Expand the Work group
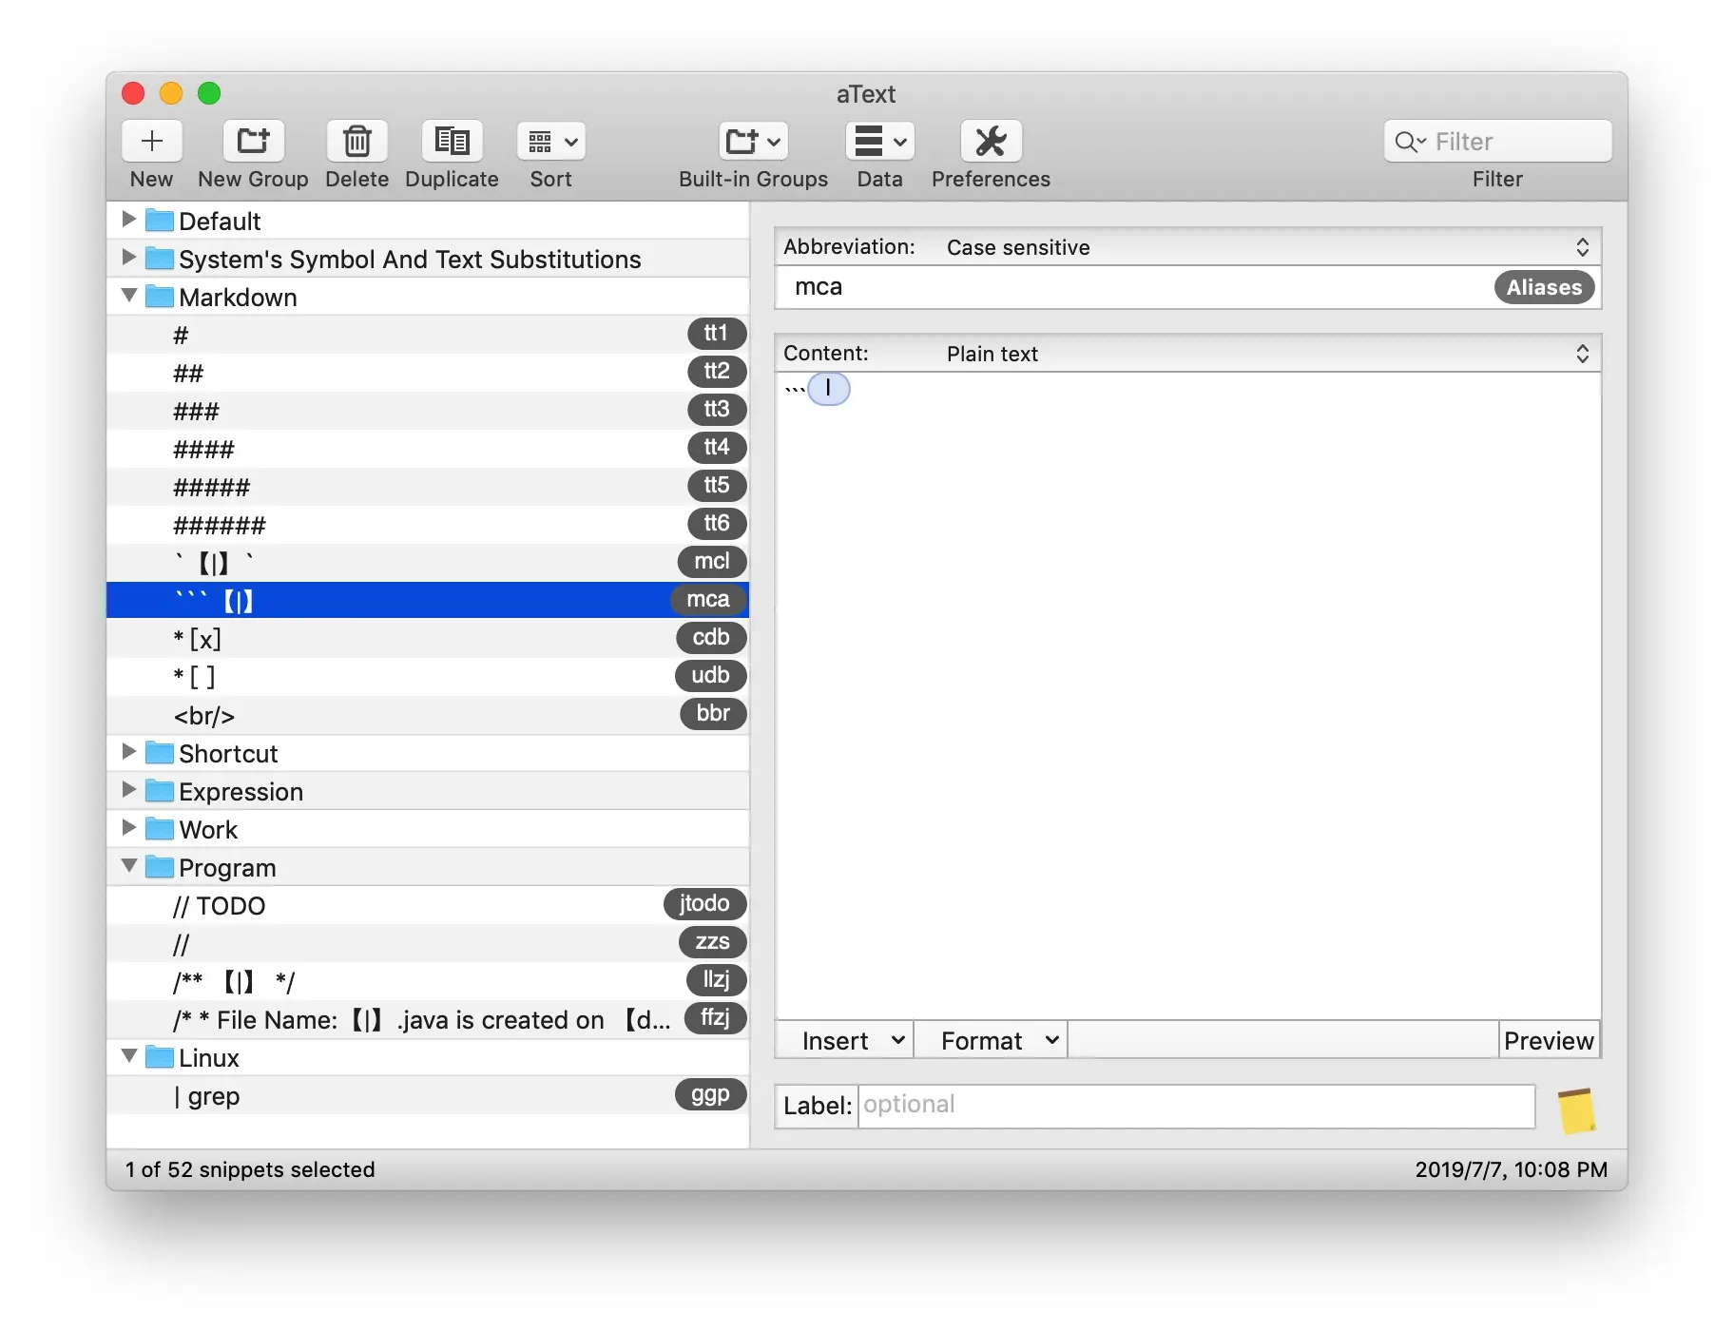Viewport: 1734px width, 1331px height. pos(129,828)
